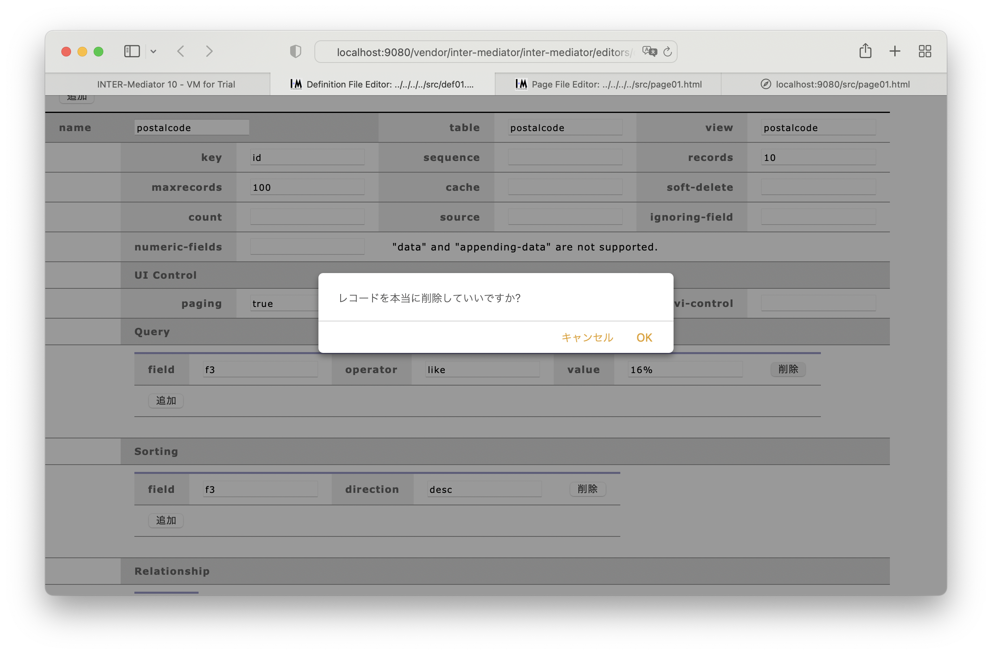
Task: Click the Query field input showing f3
Action: pyautogui.click(x=260, y=370)
